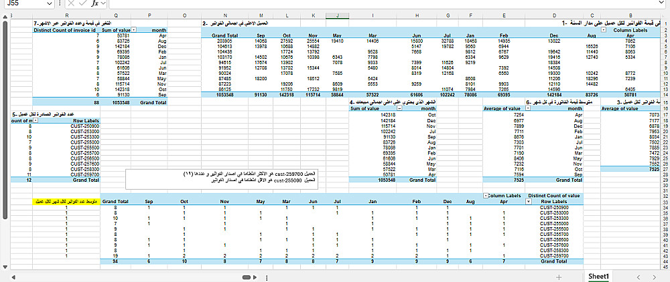Select column header D
Viewport: 670px width, 282px height.
coord(554,16)
